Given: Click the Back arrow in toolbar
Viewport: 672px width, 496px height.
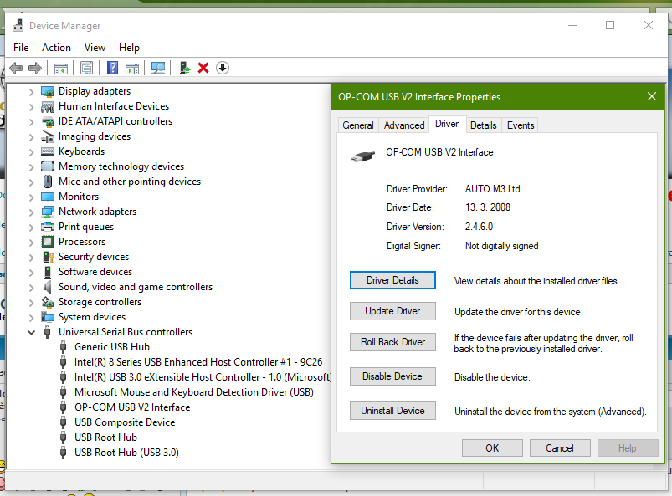Looking at the screenshot, I should pos(16,68).
